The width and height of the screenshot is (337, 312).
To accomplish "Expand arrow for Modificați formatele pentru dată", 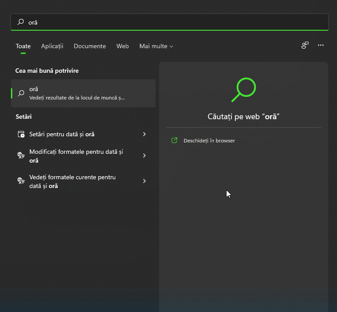I will [145, 156].
